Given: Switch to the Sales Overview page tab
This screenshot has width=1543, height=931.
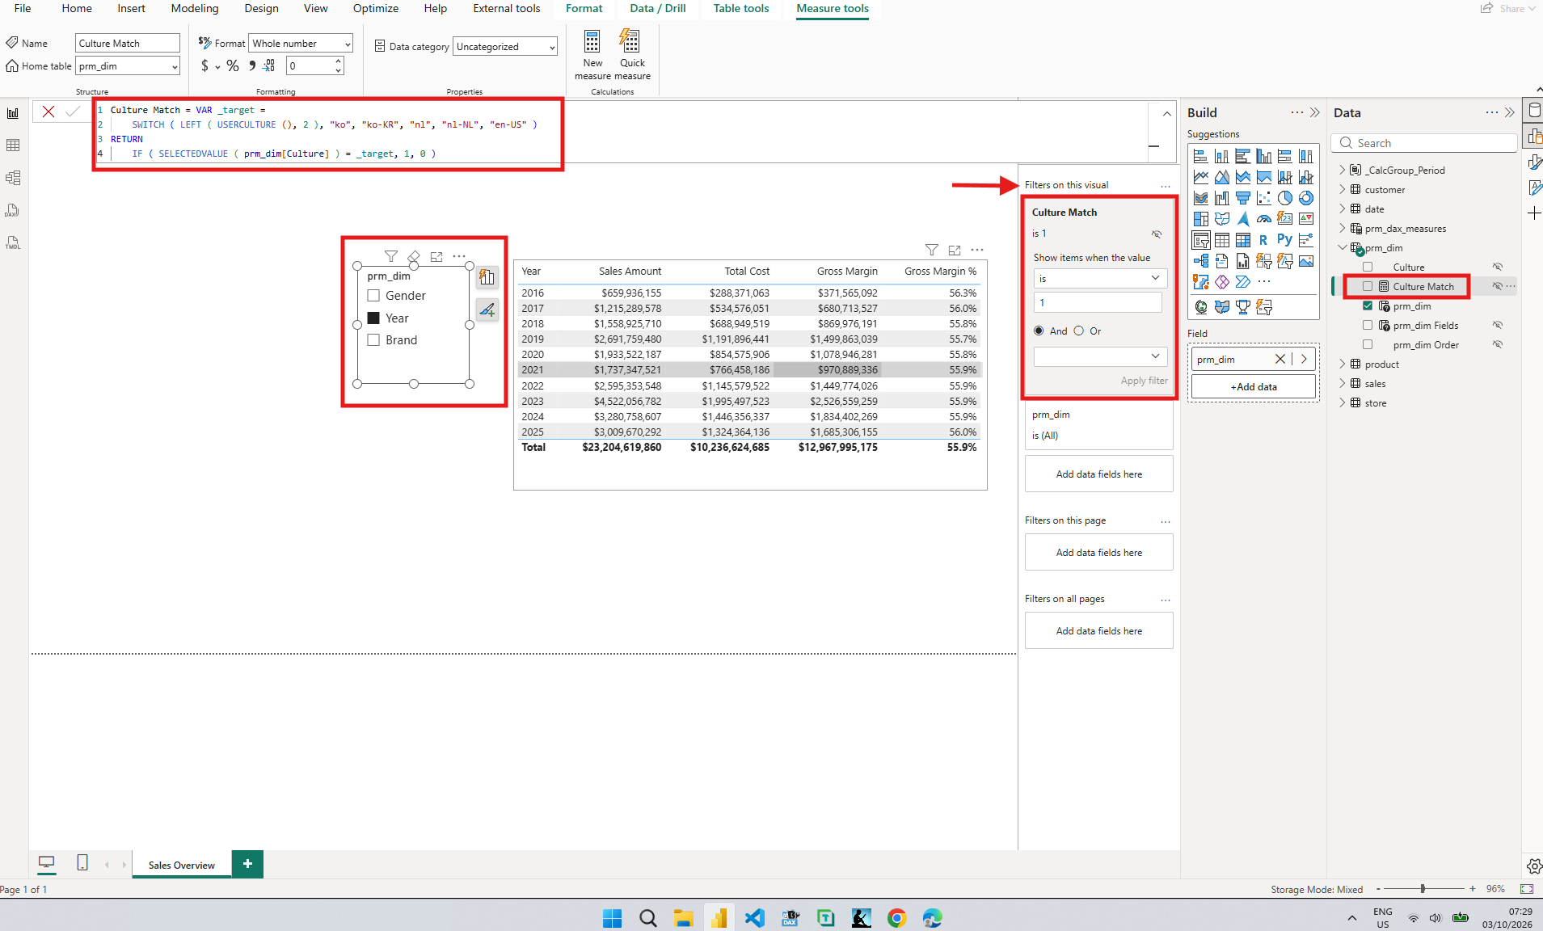Looking at the screenshot, I should (182, 865).
